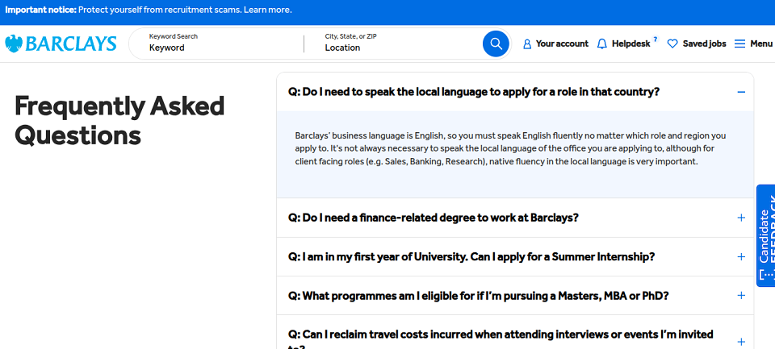Click the Frequently Asked Questions heading
The height and width of the screenshot is (349, 775).
(119, 120)
